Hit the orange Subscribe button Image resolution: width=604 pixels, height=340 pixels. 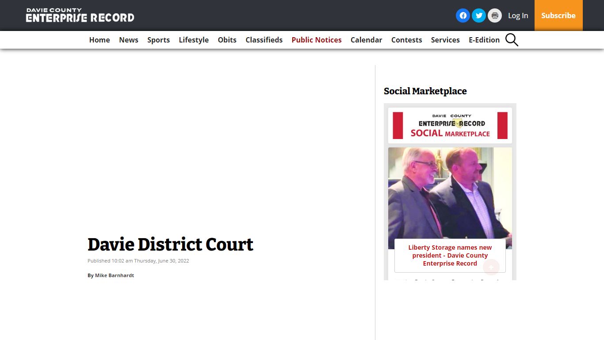[x=558, y=15]
